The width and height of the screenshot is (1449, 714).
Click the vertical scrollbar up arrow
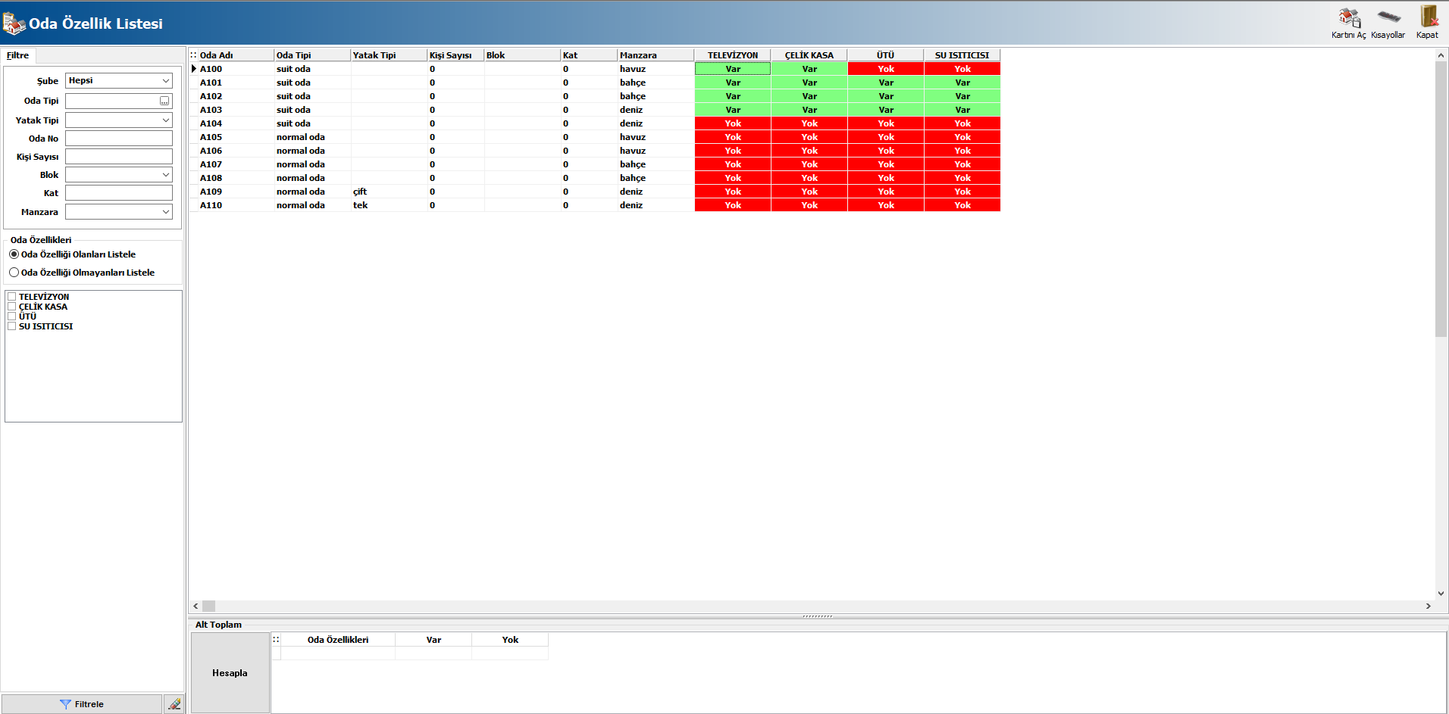tap(1441, 55)
